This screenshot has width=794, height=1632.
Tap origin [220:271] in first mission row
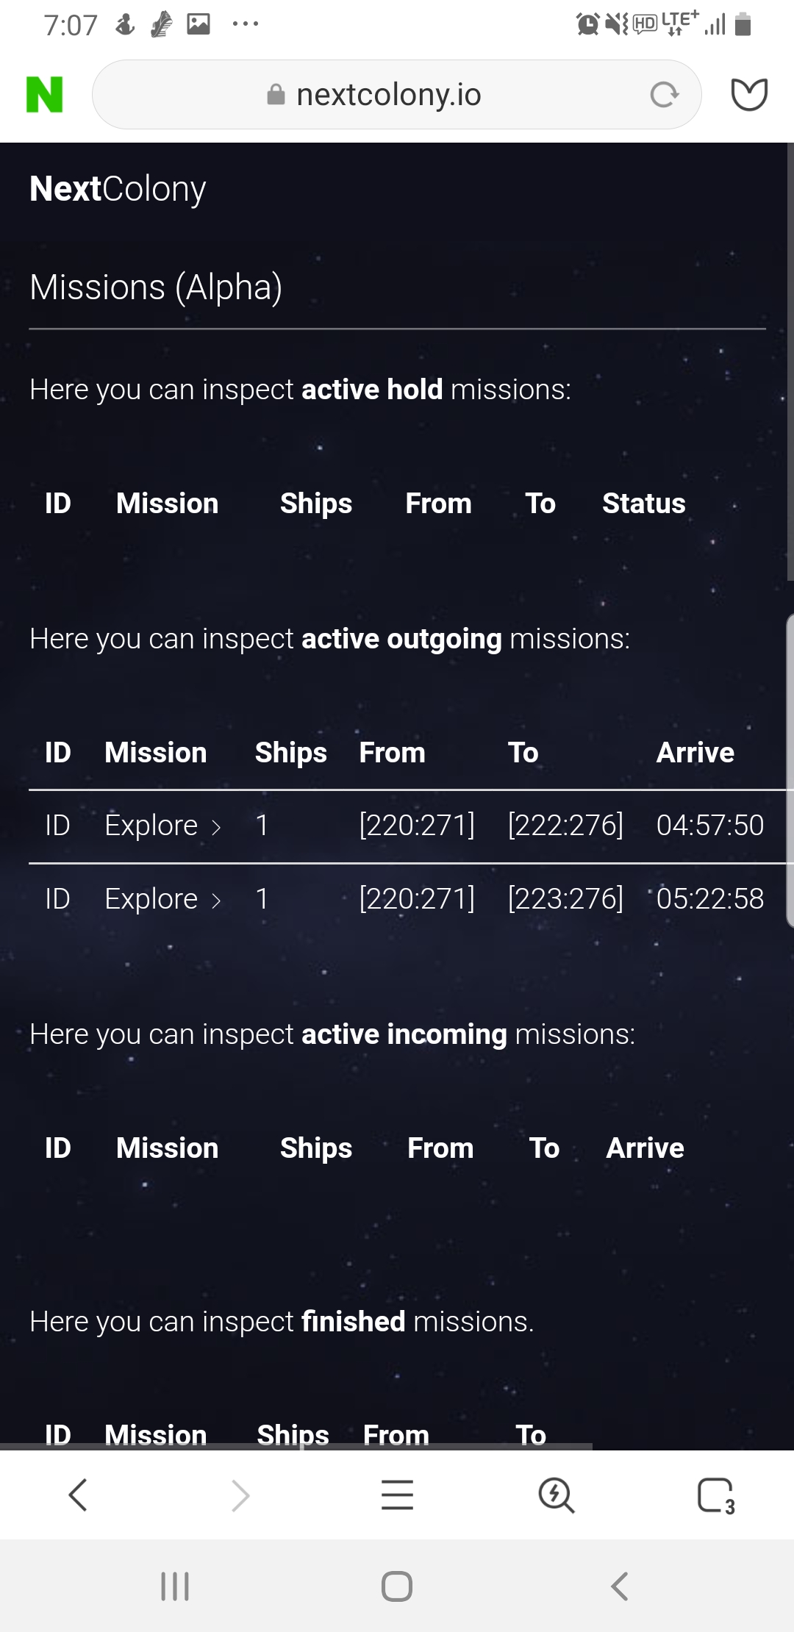tap(417, 826)
